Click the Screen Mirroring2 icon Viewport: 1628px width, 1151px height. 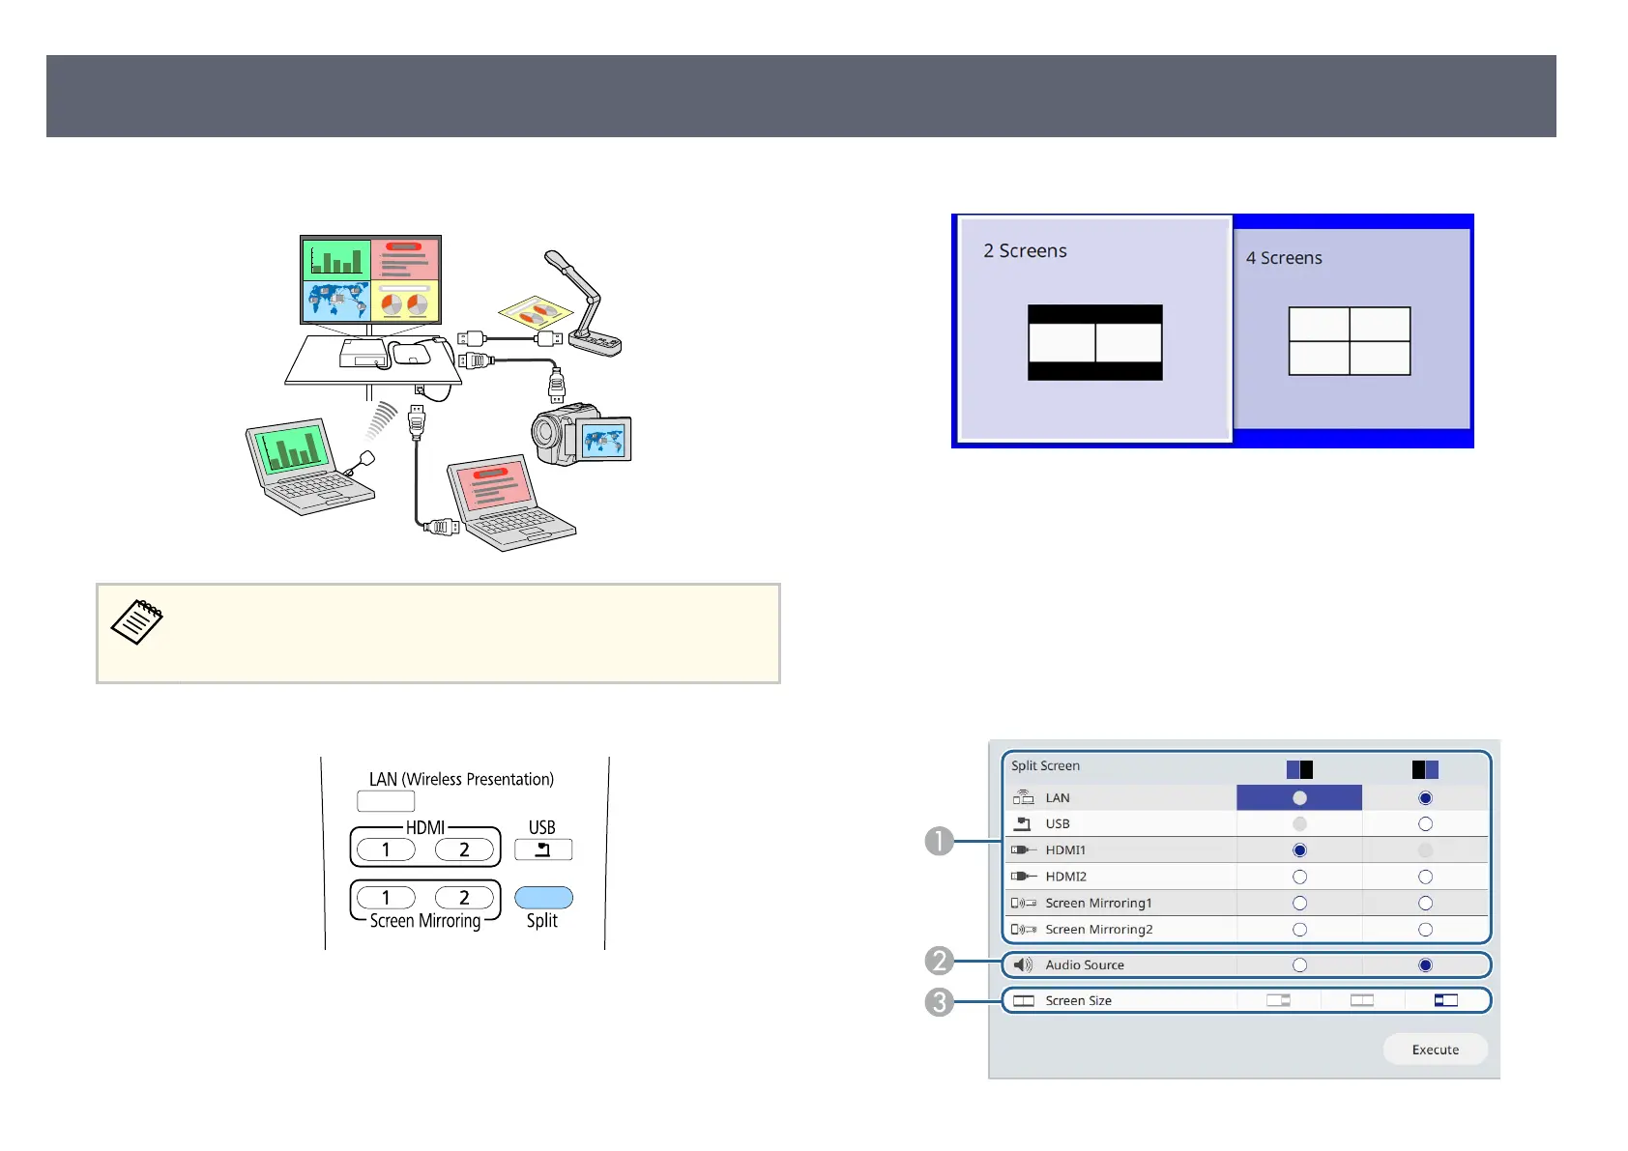coord(1024,930)
